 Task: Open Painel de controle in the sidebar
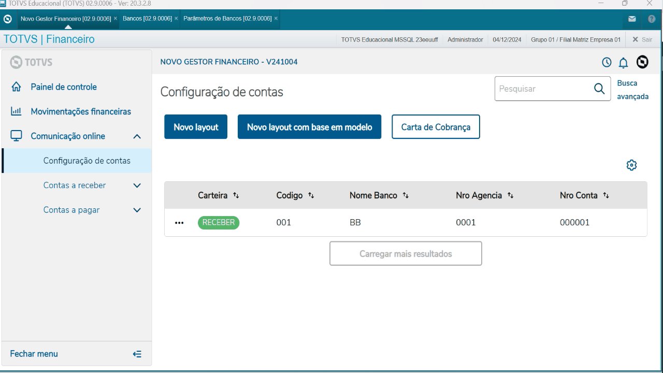pyautogui.click(x=64, y=87)
